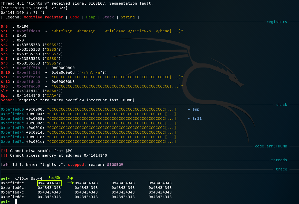Click 0x41414141 in the $lr row
The height and width of the screenshot is (204, 299).
[28, 91]
